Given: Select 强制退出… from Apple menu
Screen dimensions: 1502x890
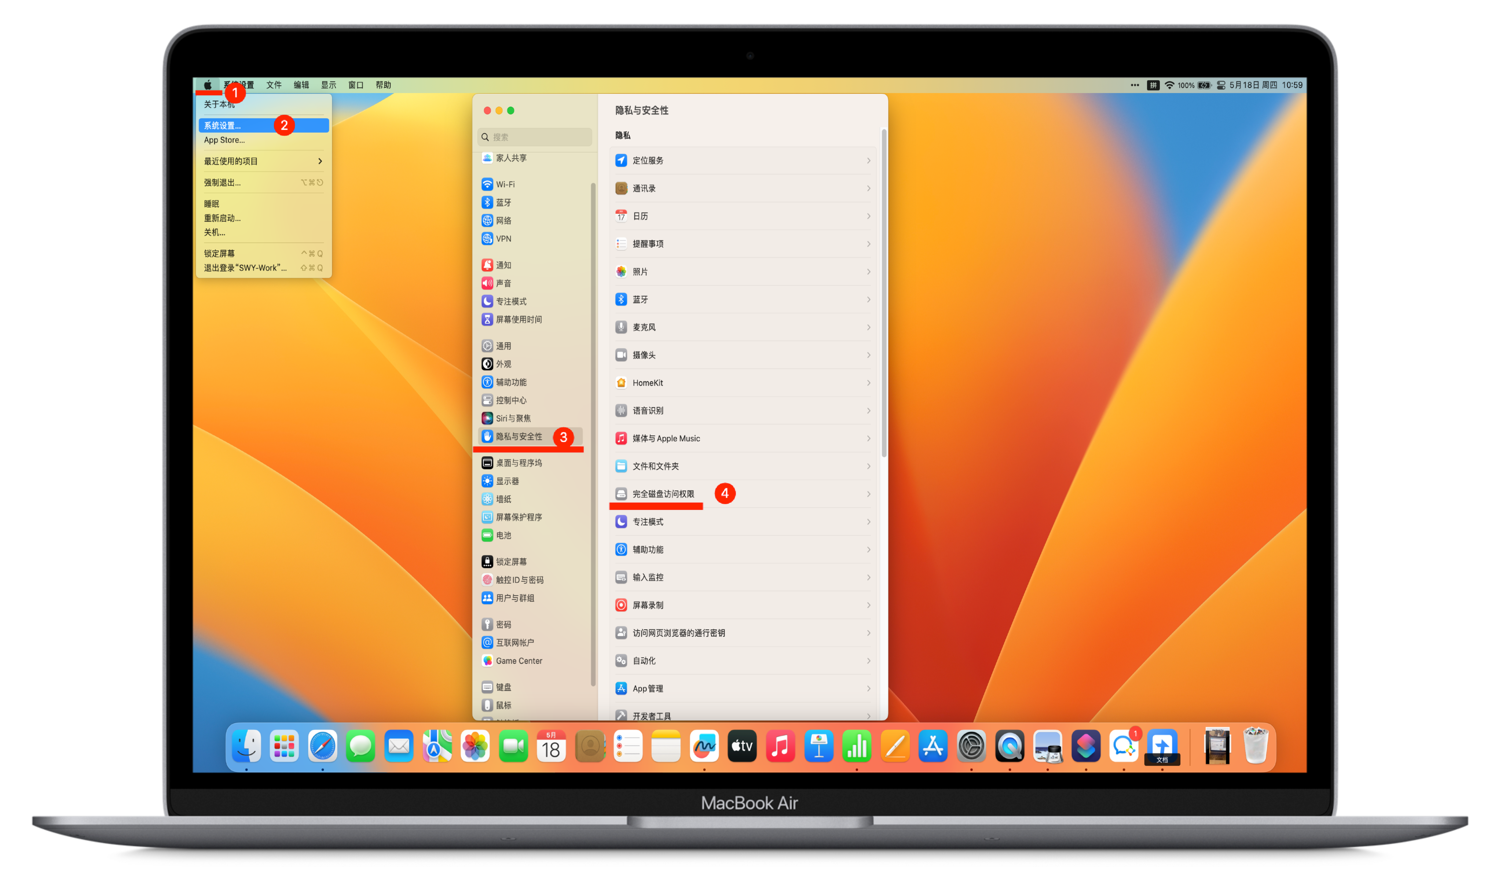Looking at the screenshot, I should (223, 182).
